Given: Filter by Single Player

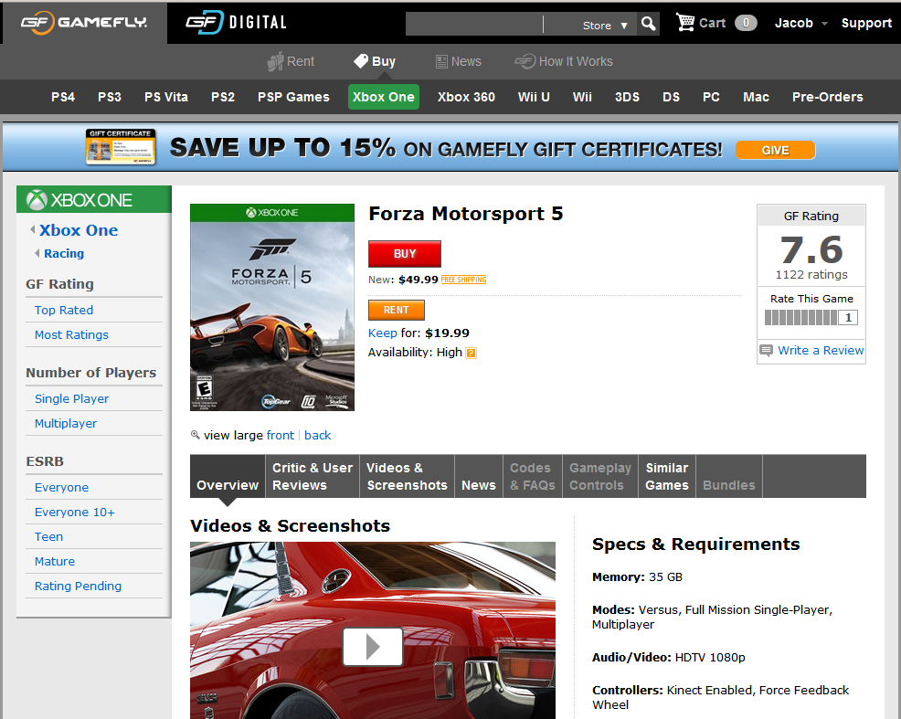Looking at the screenshot, I should (x=71, y=398).
